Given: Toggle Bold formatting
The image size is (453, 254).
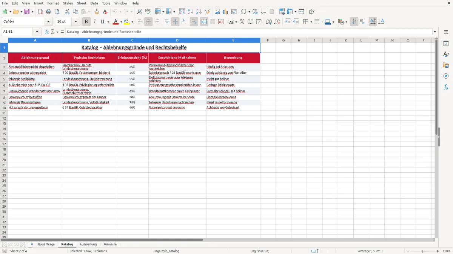Looking at the screenshot, I should coord(86,22).
